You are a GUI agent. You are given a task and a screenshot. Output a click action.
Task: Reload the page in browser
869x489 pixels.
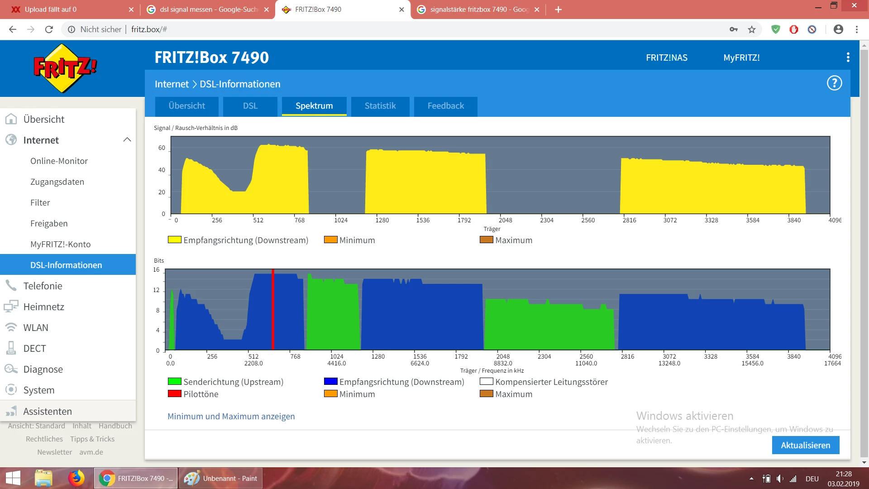coord(49,29)
